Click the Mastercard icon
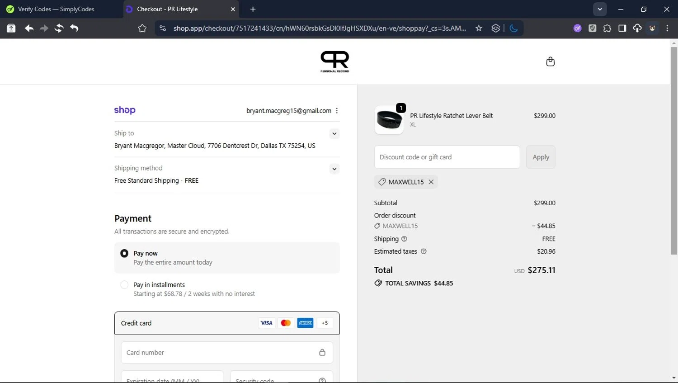Viewport: 678px width, 383px height. pos(286,323)
